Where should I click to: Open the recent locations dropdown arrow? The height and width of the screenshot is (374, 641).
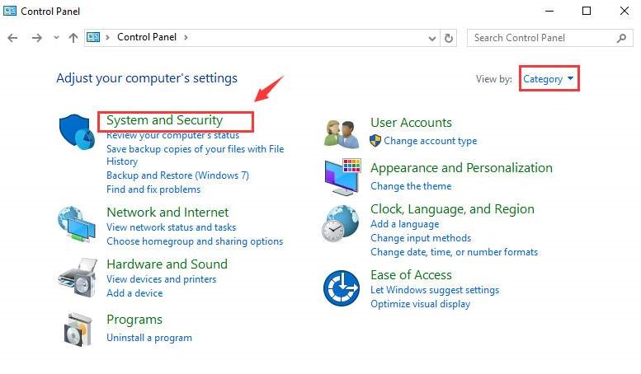(56, 38)
